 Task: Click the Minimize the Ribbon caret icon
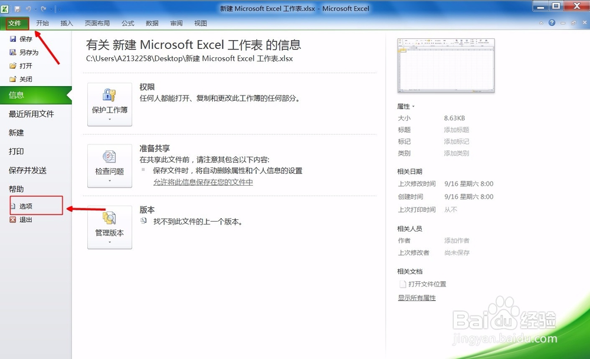point(541,23)
